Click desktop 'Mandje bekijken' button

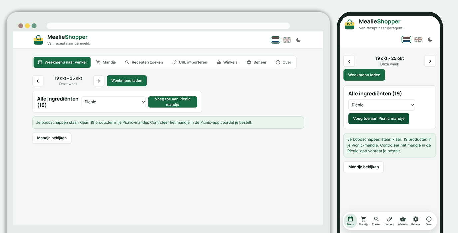(x=52, y=138)
